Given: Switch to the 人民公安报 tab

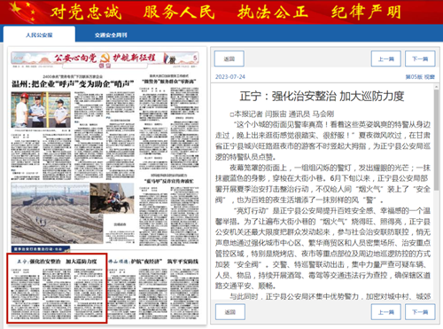Looking at the screenshot, I should pos(39,35).
